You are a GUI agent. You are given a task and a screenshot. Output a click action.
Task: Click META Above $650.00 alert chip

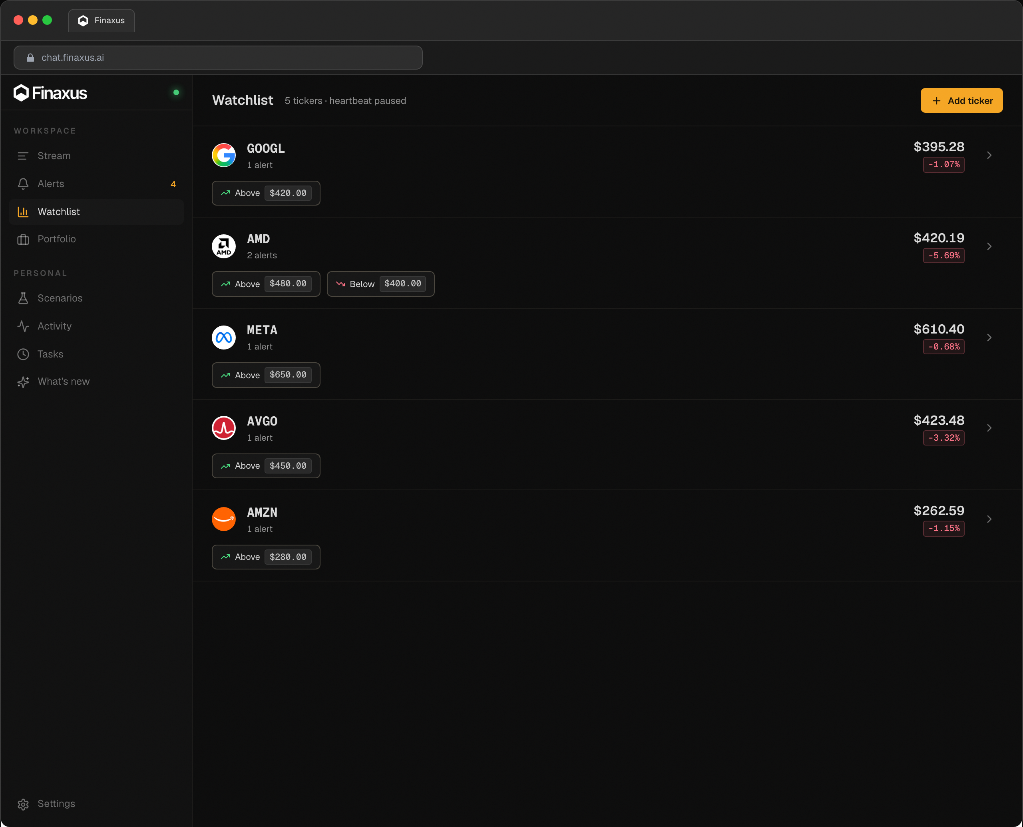click(266, 375)
